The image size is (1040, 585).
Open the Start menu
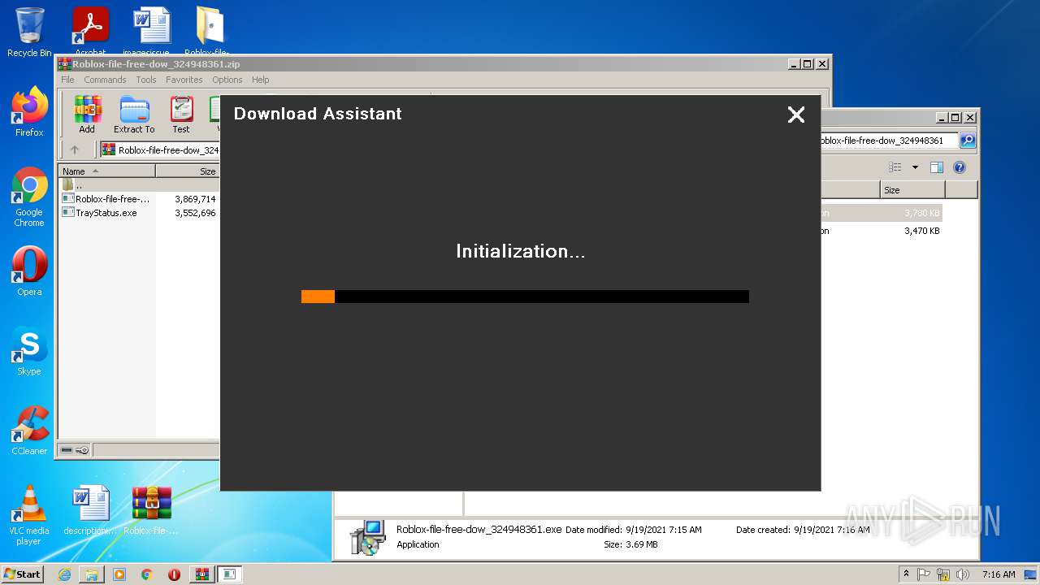[x=23, y=574]
